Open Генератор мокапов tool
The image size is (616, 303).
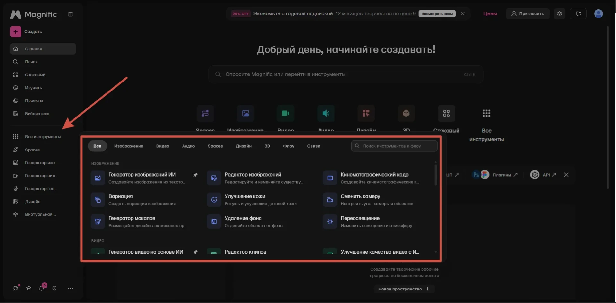(x=144, y=221)
